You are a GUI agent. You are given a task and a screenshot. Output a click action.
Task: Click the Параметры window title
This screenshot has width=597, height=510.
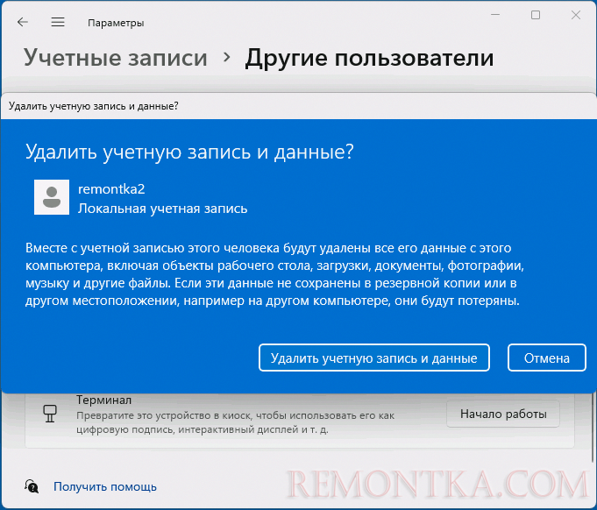116,23
